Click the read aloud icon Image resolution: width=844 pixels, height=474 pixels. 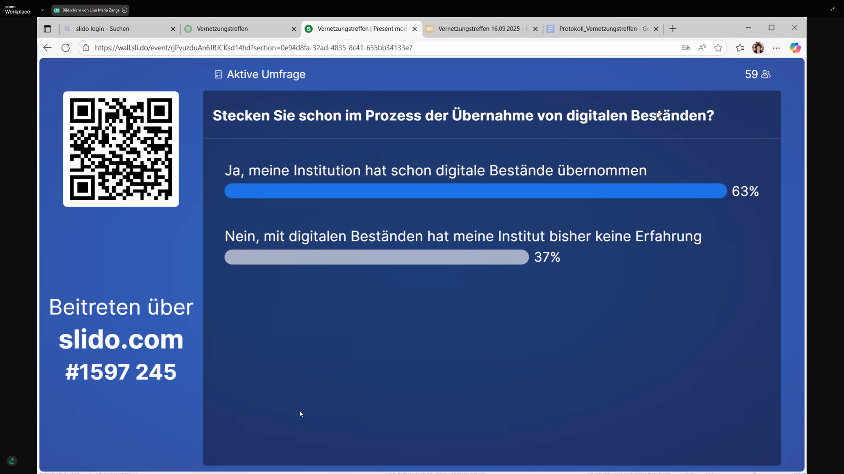tap(702, 48)
